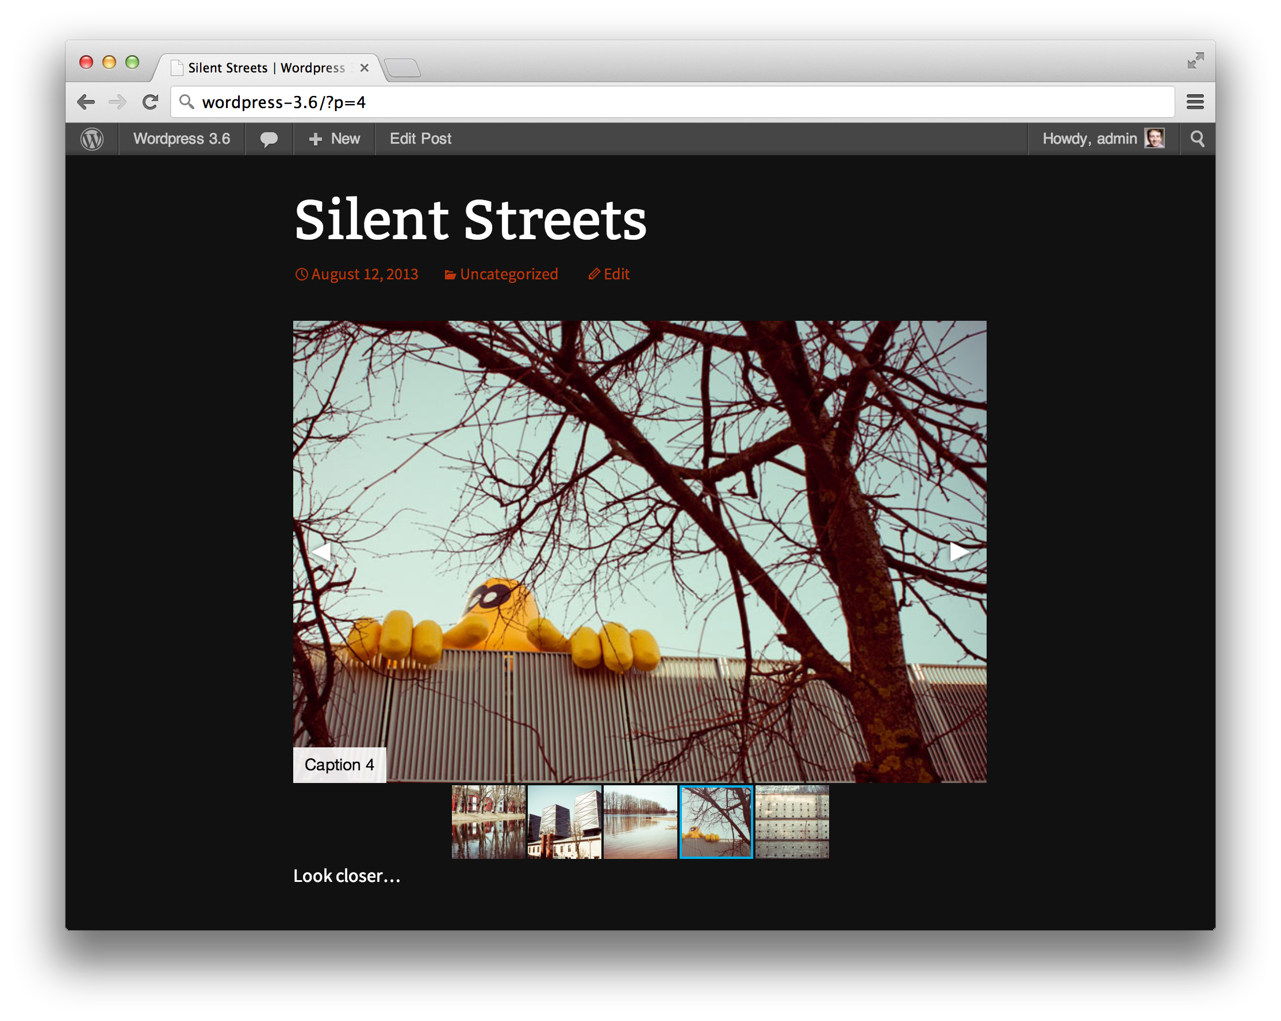The width and height of the screenshot is (1281, 1021).
Task: Click the clock icon next to the post date
Action: tap(302, 274)
